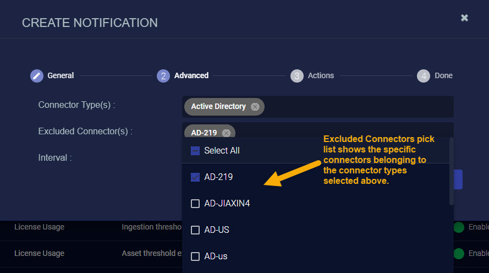Screen dimensions: 489x273
Task: Click green status dot on Ingestion threshold row
Action: (x=459, y=227)
